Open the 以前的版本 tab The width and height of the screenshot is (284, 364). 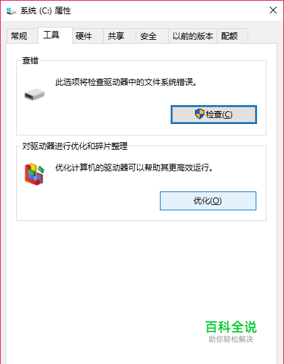coord(193,36)
